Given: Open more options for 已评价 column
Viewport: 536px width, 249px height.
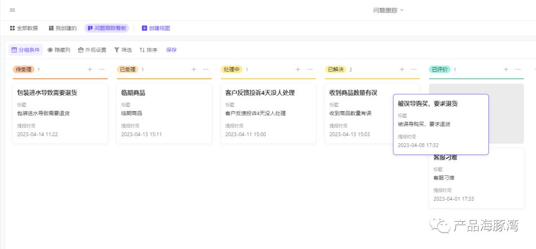Looking at the screenshot, I should click(x=518, y=69).
